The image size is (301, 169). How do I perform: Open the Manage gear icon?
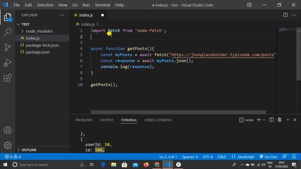8,145
